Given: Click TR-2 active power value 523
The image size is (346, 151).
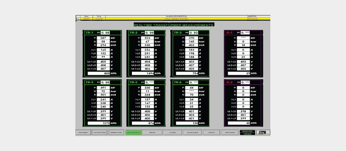Looking at the screenshot, I should click(147, 38).
